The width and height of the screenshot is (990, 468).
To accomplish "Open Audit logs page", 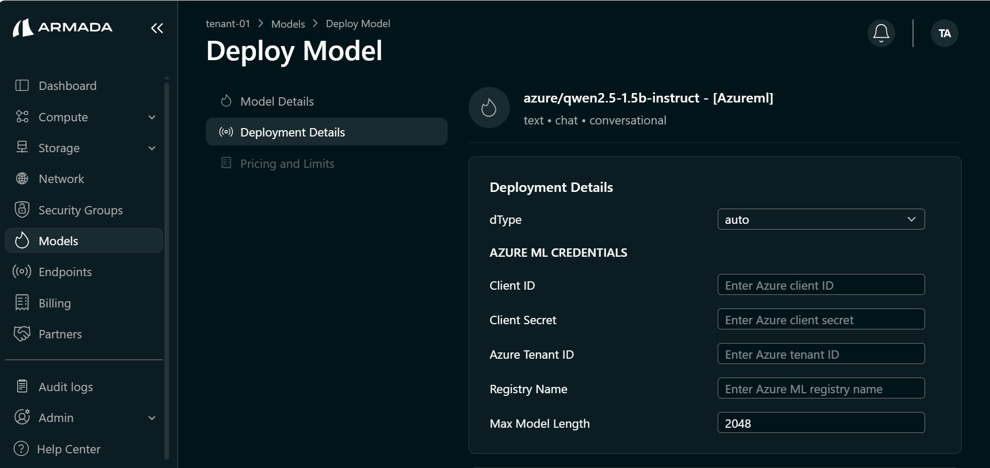I will click(x=84, y=387).
